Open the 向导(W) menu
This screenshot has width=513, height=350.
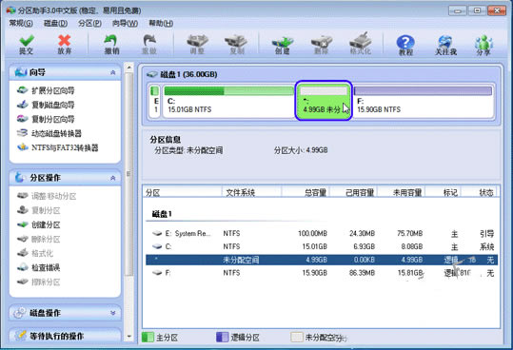(125, 23)
